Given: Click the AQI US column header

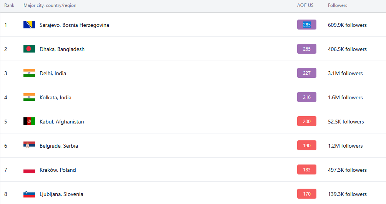Looking at the screenshot, I should point(305,5).
